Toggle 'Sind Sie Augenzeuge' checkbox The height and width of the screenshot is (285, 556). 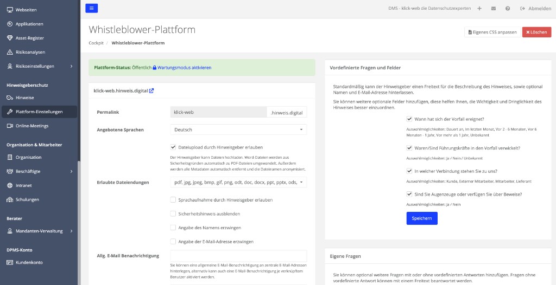tap(409, 194)
